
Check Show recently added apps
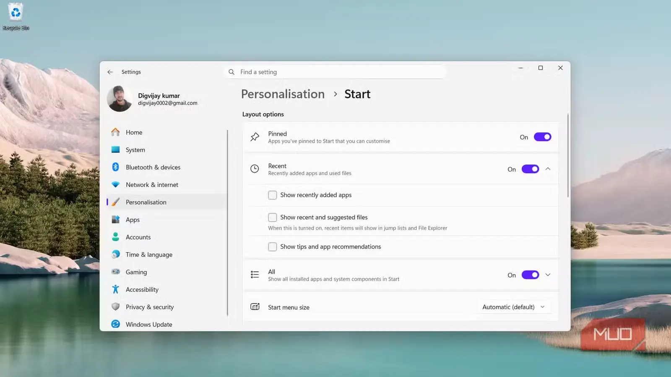click(273, 195)
